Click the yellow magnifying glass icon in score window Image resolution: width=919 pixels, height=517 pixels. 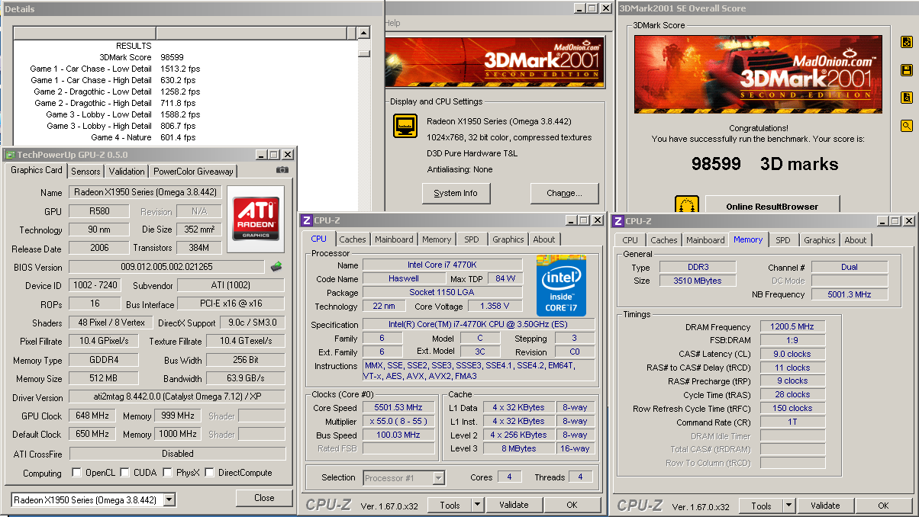click(907, 126)
